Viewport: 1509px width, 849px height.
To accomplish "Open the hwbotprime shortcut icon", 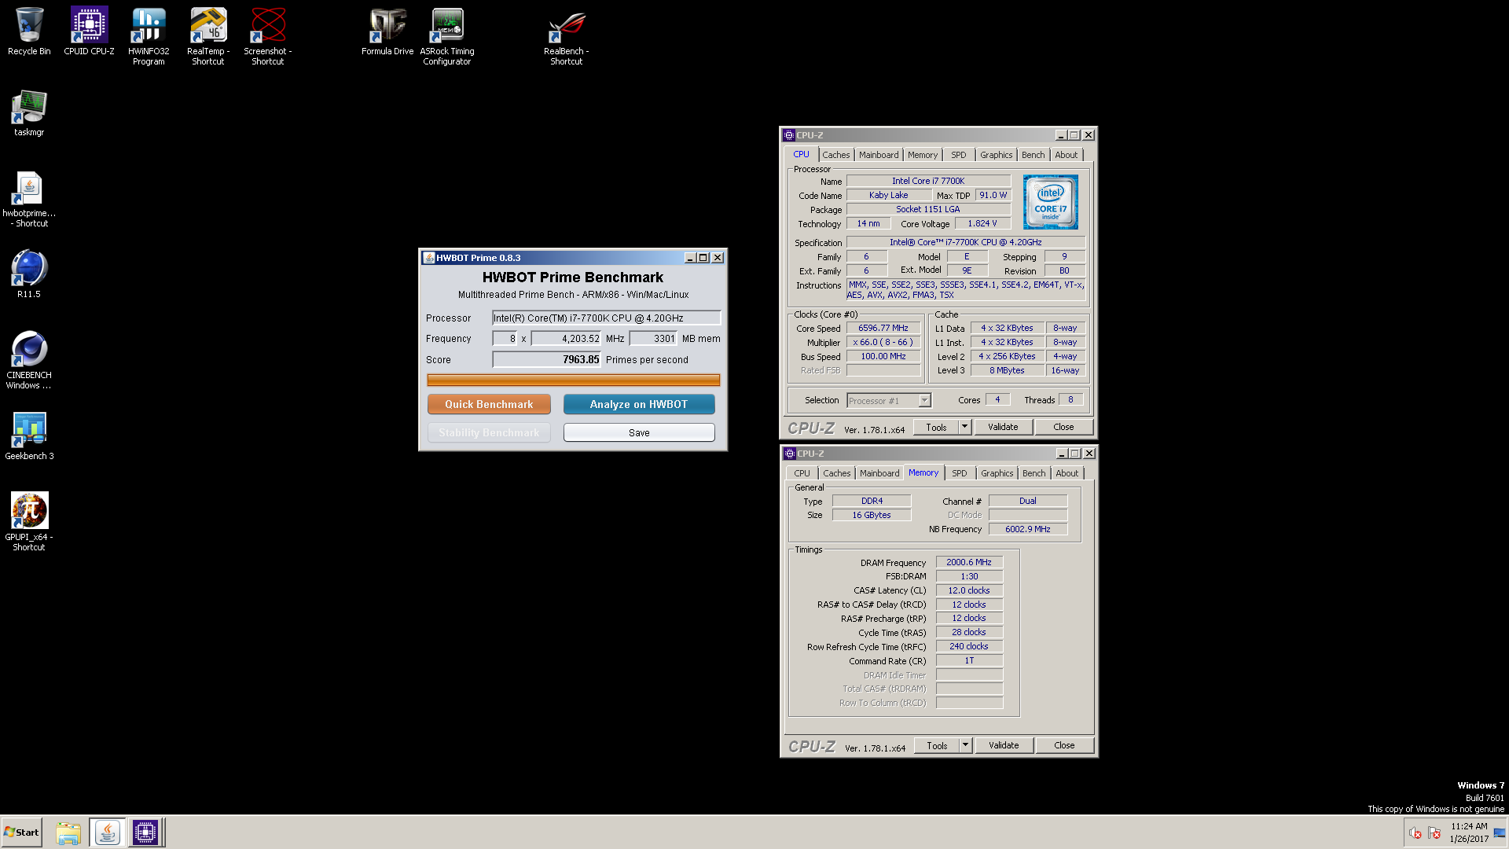I will [29, 200].
